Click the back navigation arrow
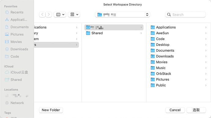211x118 pixels. click(42, 15)
